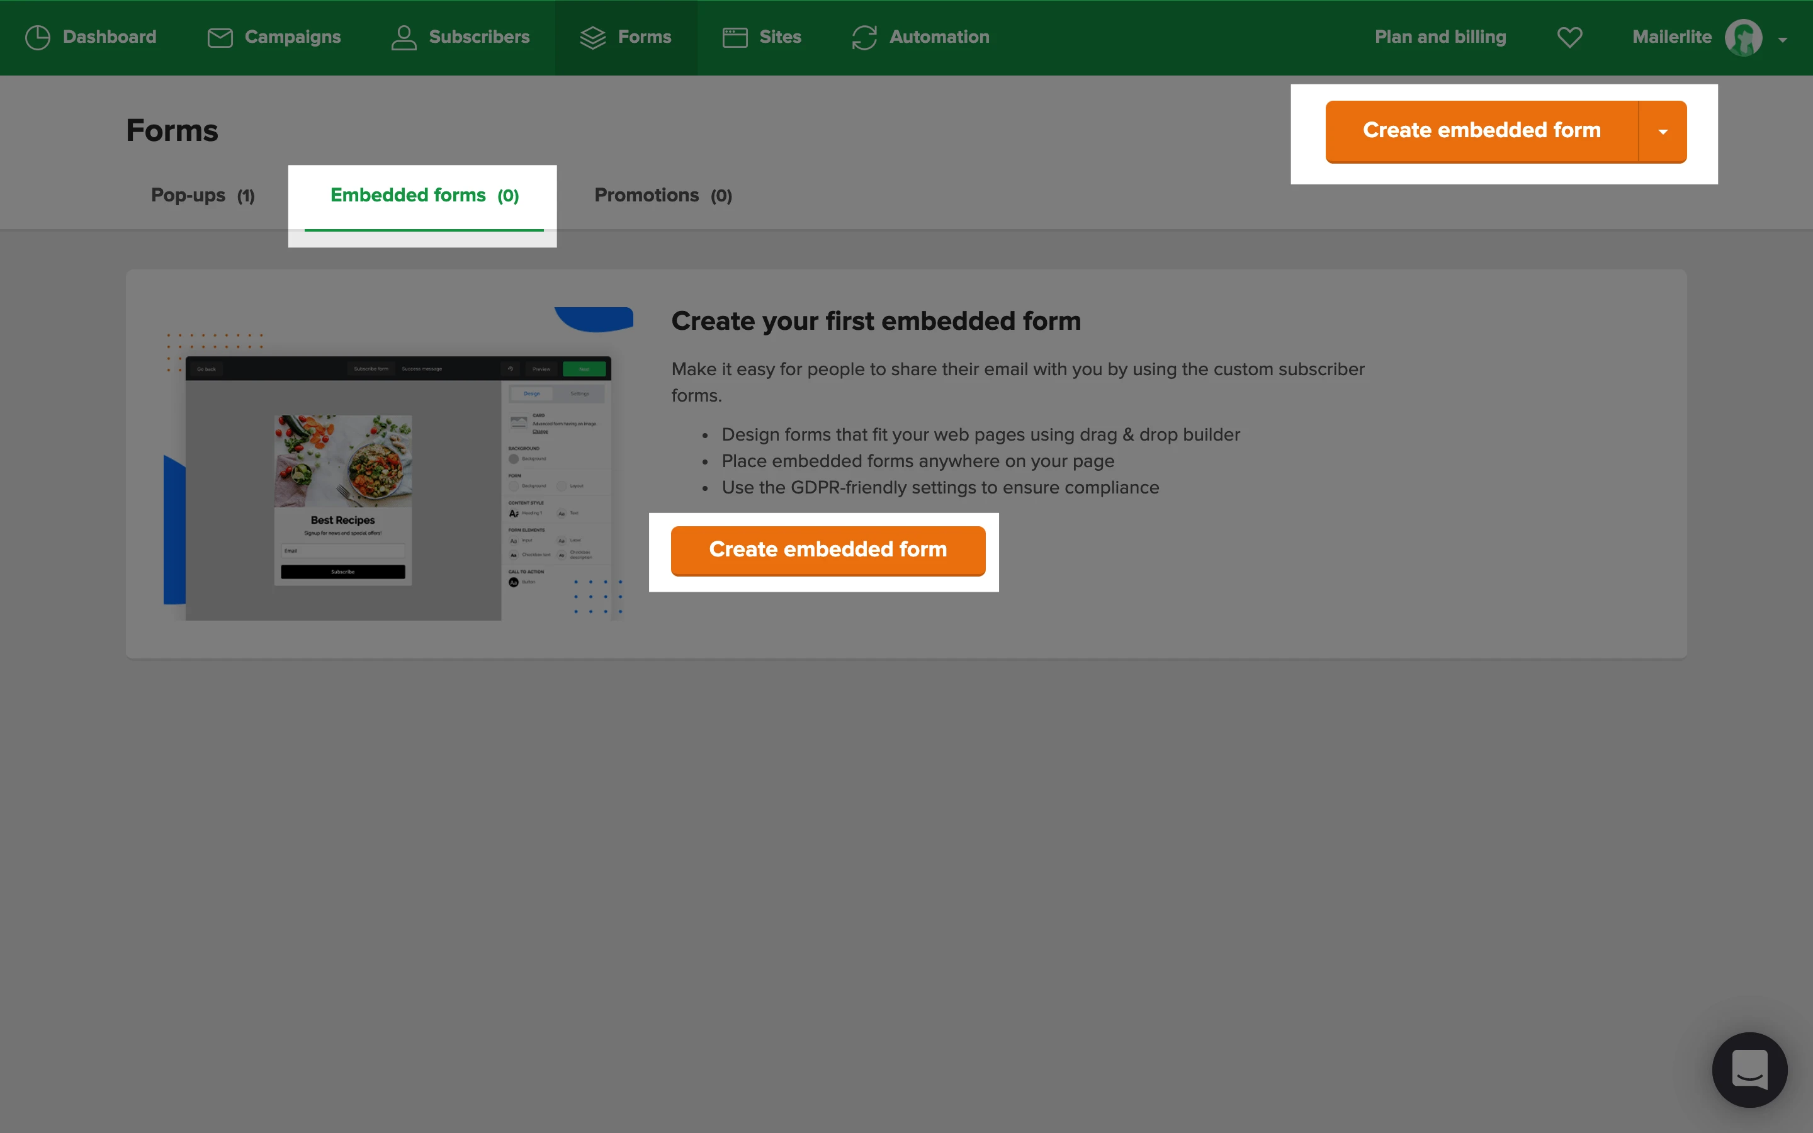This screenshot has height=1133, width=1813.
Task: Go to the Subscribers menu item
Action: [478, 38]
